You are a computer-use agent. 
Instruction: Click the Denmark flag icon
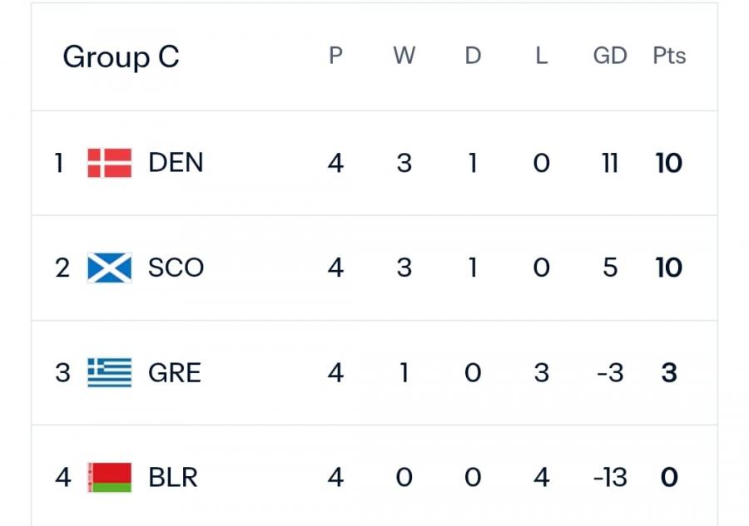(x=109, y=163)
